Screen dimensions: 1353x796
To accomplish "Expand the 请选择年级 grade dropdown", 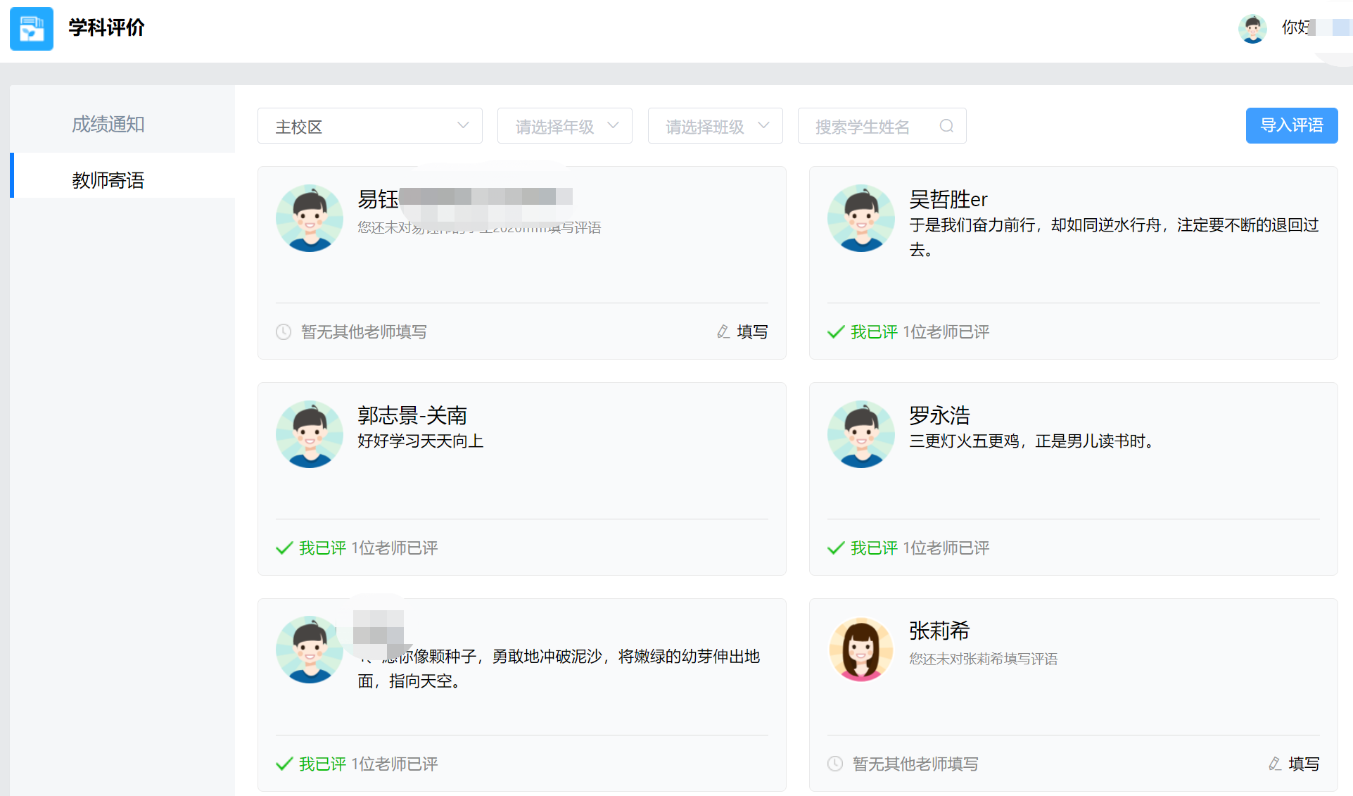I will tap(564, 126).
